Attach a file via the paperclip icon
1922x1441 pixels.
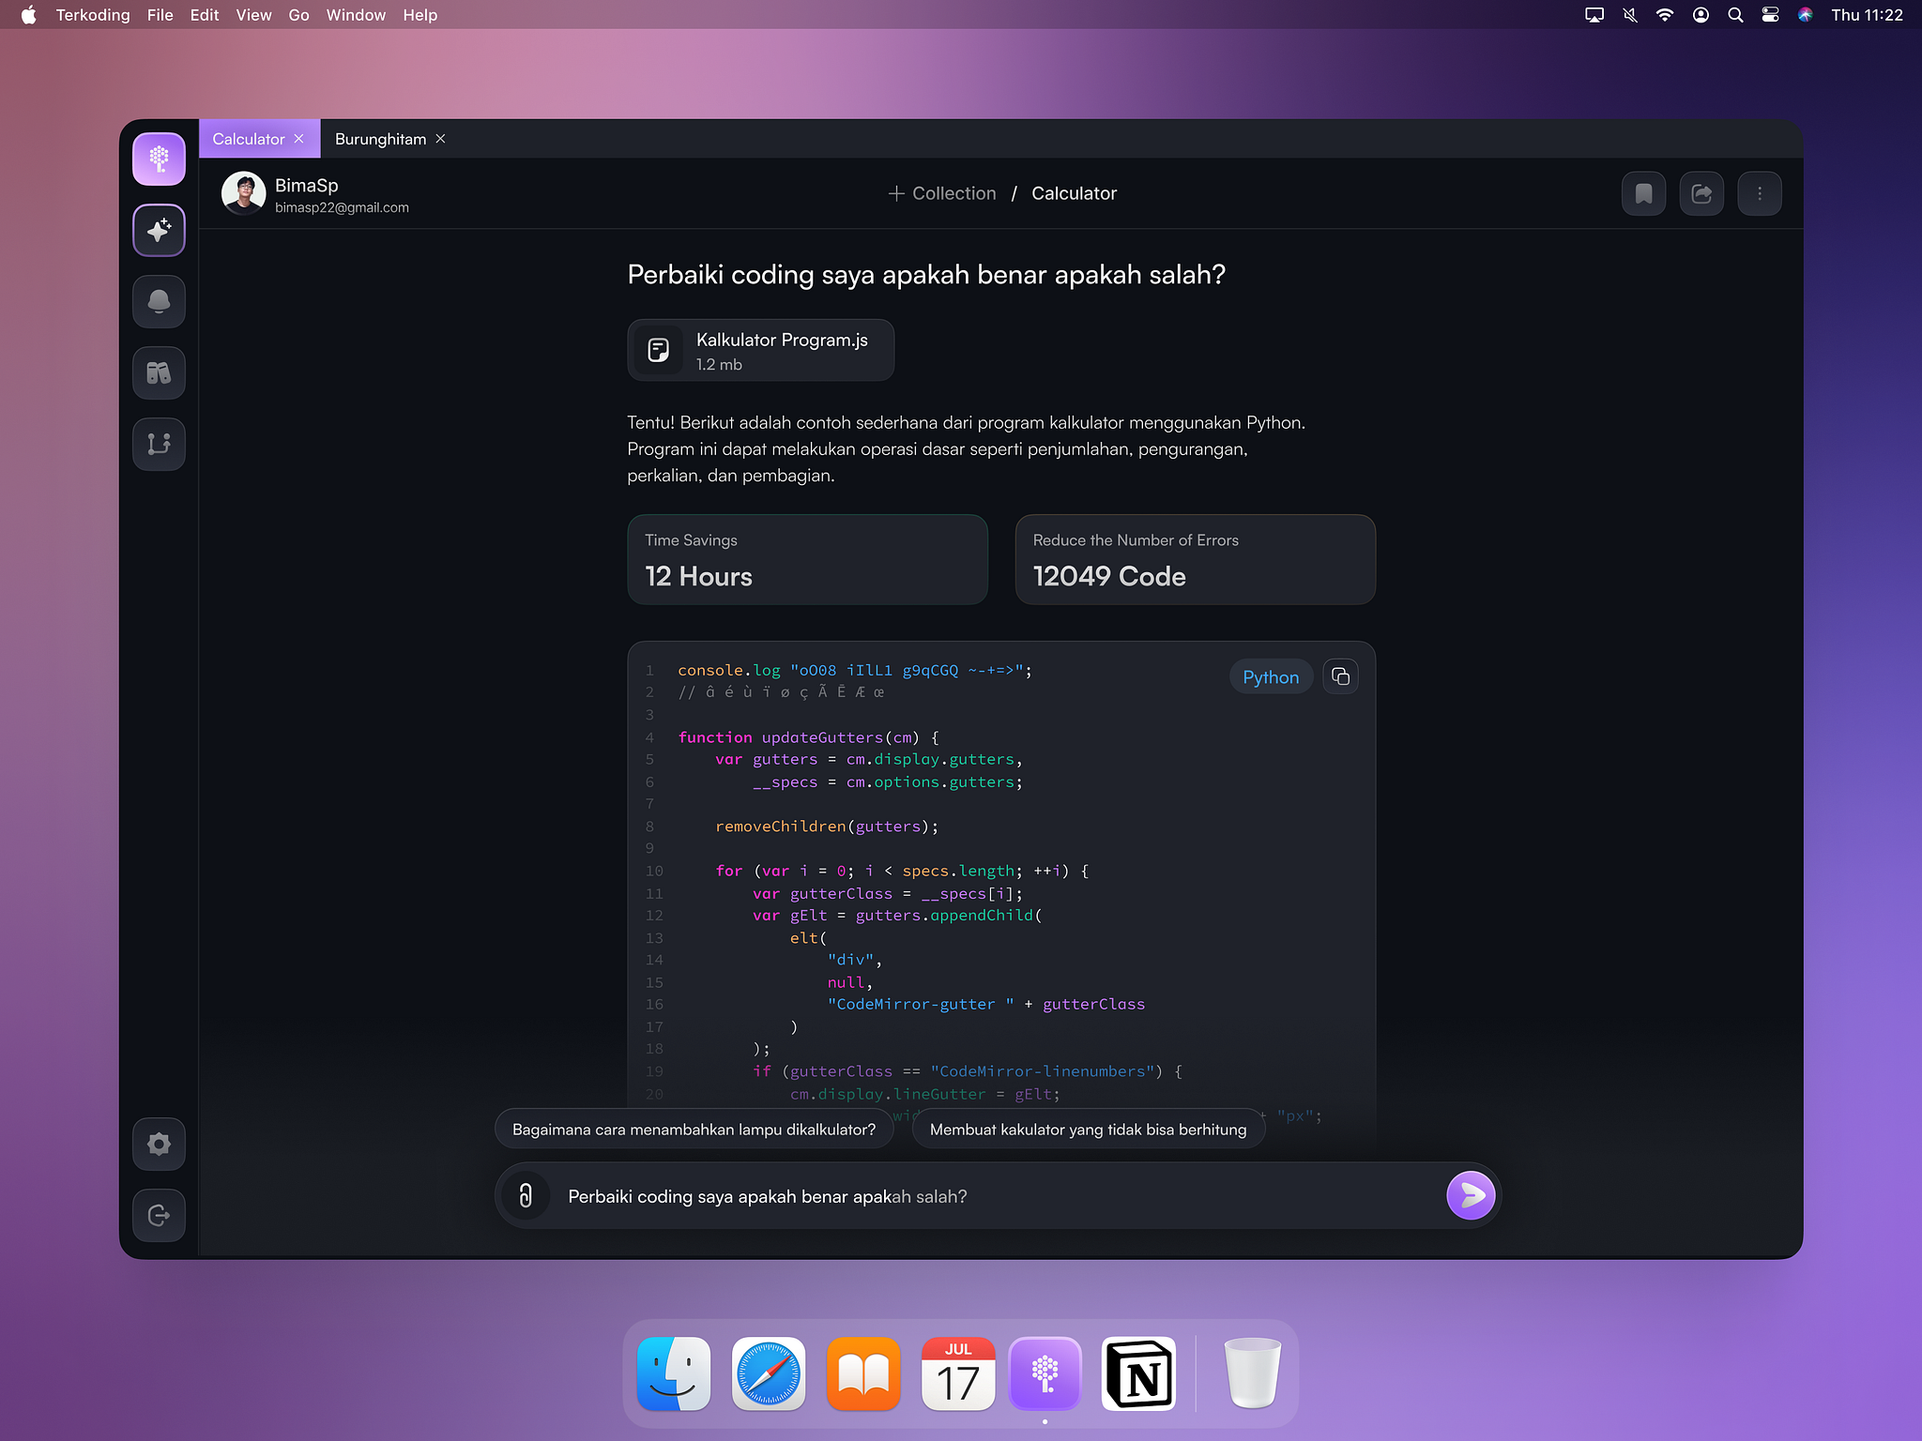click(x=526, y=1195)
